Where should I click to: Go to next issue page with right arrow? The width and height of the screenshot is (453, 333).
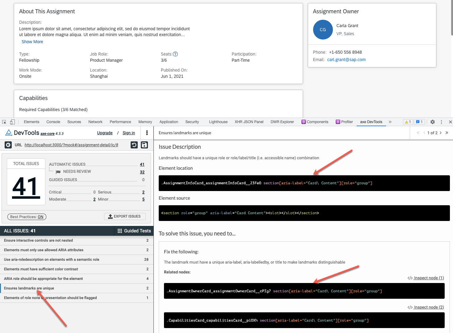coord(441,133)
